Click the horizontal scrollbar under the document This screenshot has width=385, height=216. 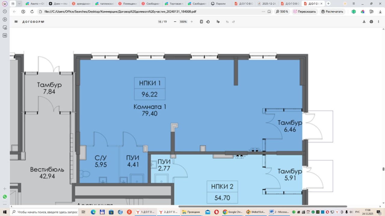pos(262,206)
